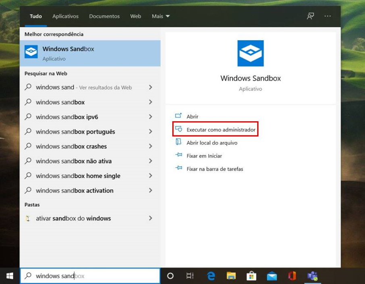Open Task View from the taskbar
Image resolution: width=365 pixels, height=284 pixels.
tap(190, 276)
